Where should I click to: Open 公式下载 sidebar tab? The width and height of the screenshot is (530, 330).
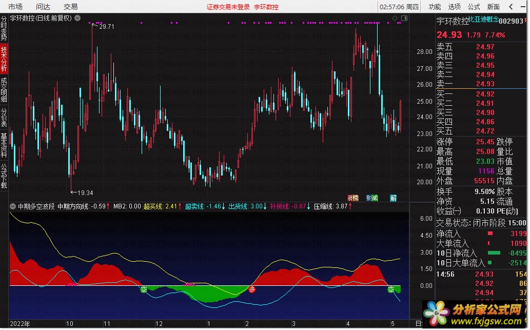[4, 176]
